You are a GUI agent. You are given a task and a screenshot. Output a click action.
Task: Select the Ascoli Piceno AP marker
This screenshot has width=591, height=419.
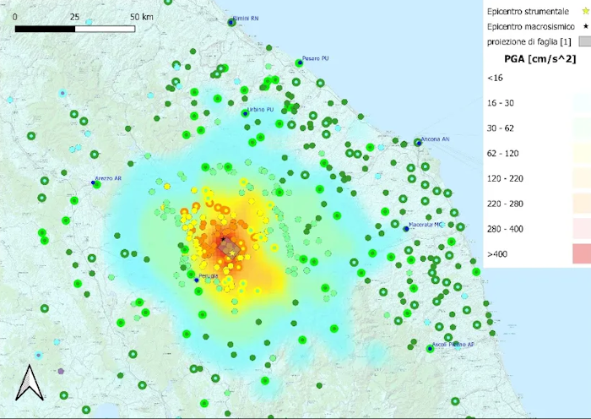(x=430, y=347)
